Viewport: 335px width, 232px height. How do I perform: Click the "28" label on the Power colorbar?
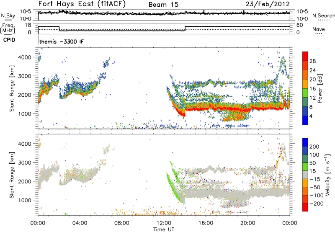312,61
